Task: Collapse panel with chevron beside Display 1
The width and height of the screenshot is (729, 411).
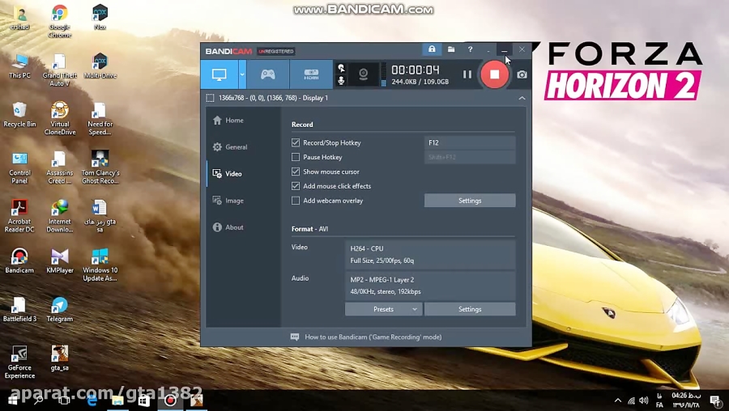Action: tap(522, 98)
